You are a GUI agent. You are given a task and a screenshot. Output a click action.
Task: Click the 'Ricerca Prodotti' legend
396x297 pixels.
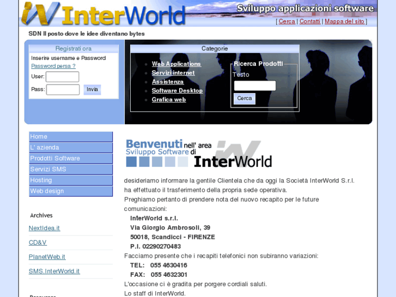click(x=258, y=64)
